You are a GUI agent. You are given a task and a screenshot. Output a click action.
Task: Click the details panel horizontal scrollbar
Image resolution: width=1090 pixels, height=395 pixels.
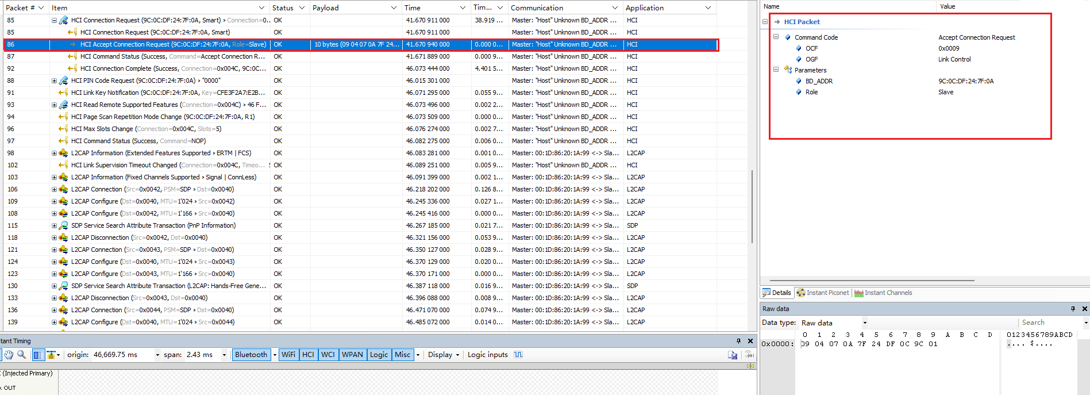click(872, 281)
